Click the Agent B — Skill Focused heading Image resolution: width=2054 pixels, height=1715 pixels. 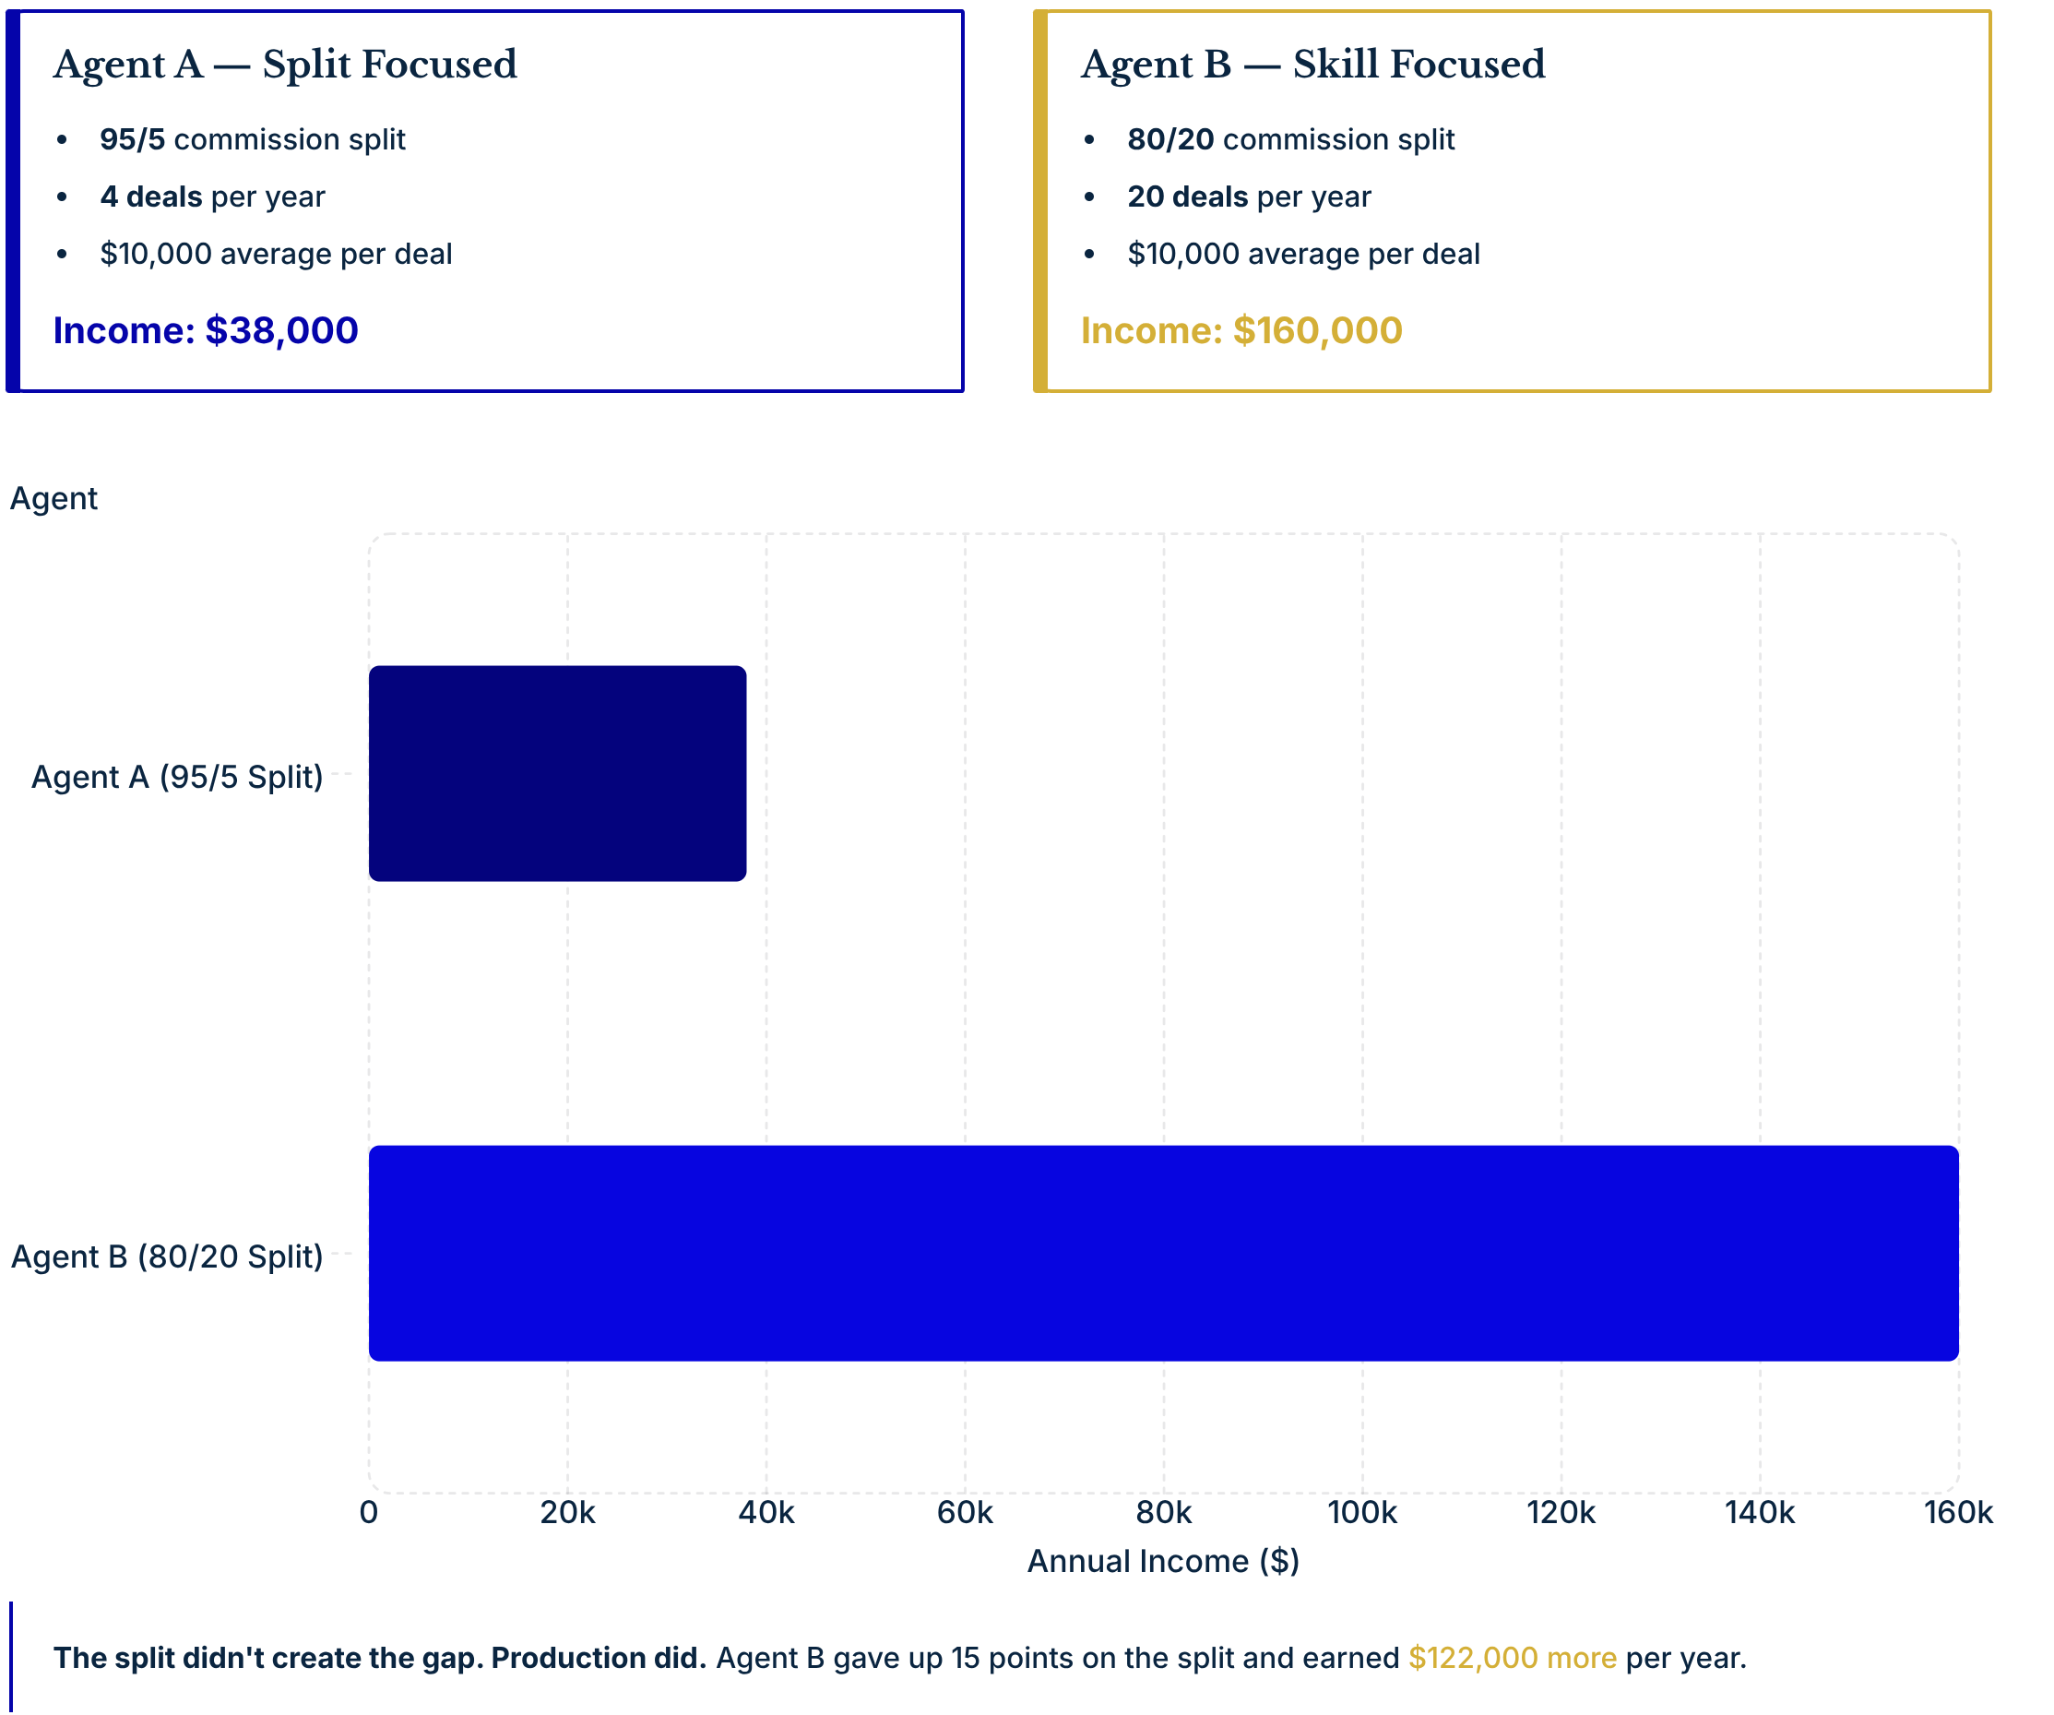pyautogui.click(x=1312, y=65)
